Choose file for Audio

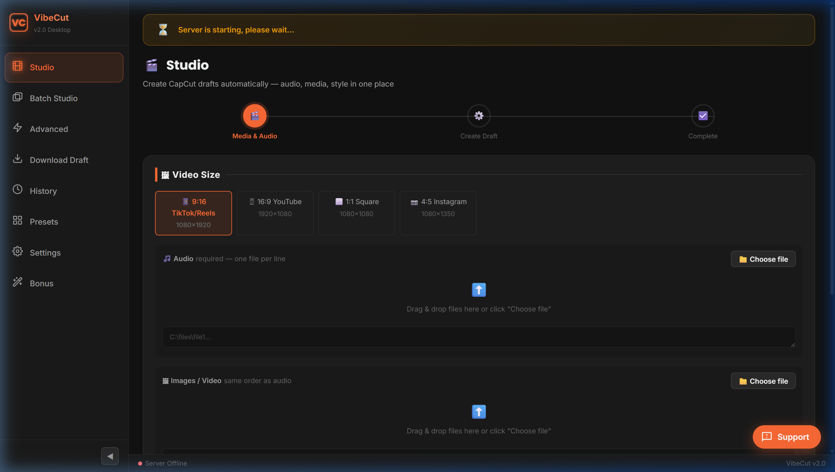[763, 259]
